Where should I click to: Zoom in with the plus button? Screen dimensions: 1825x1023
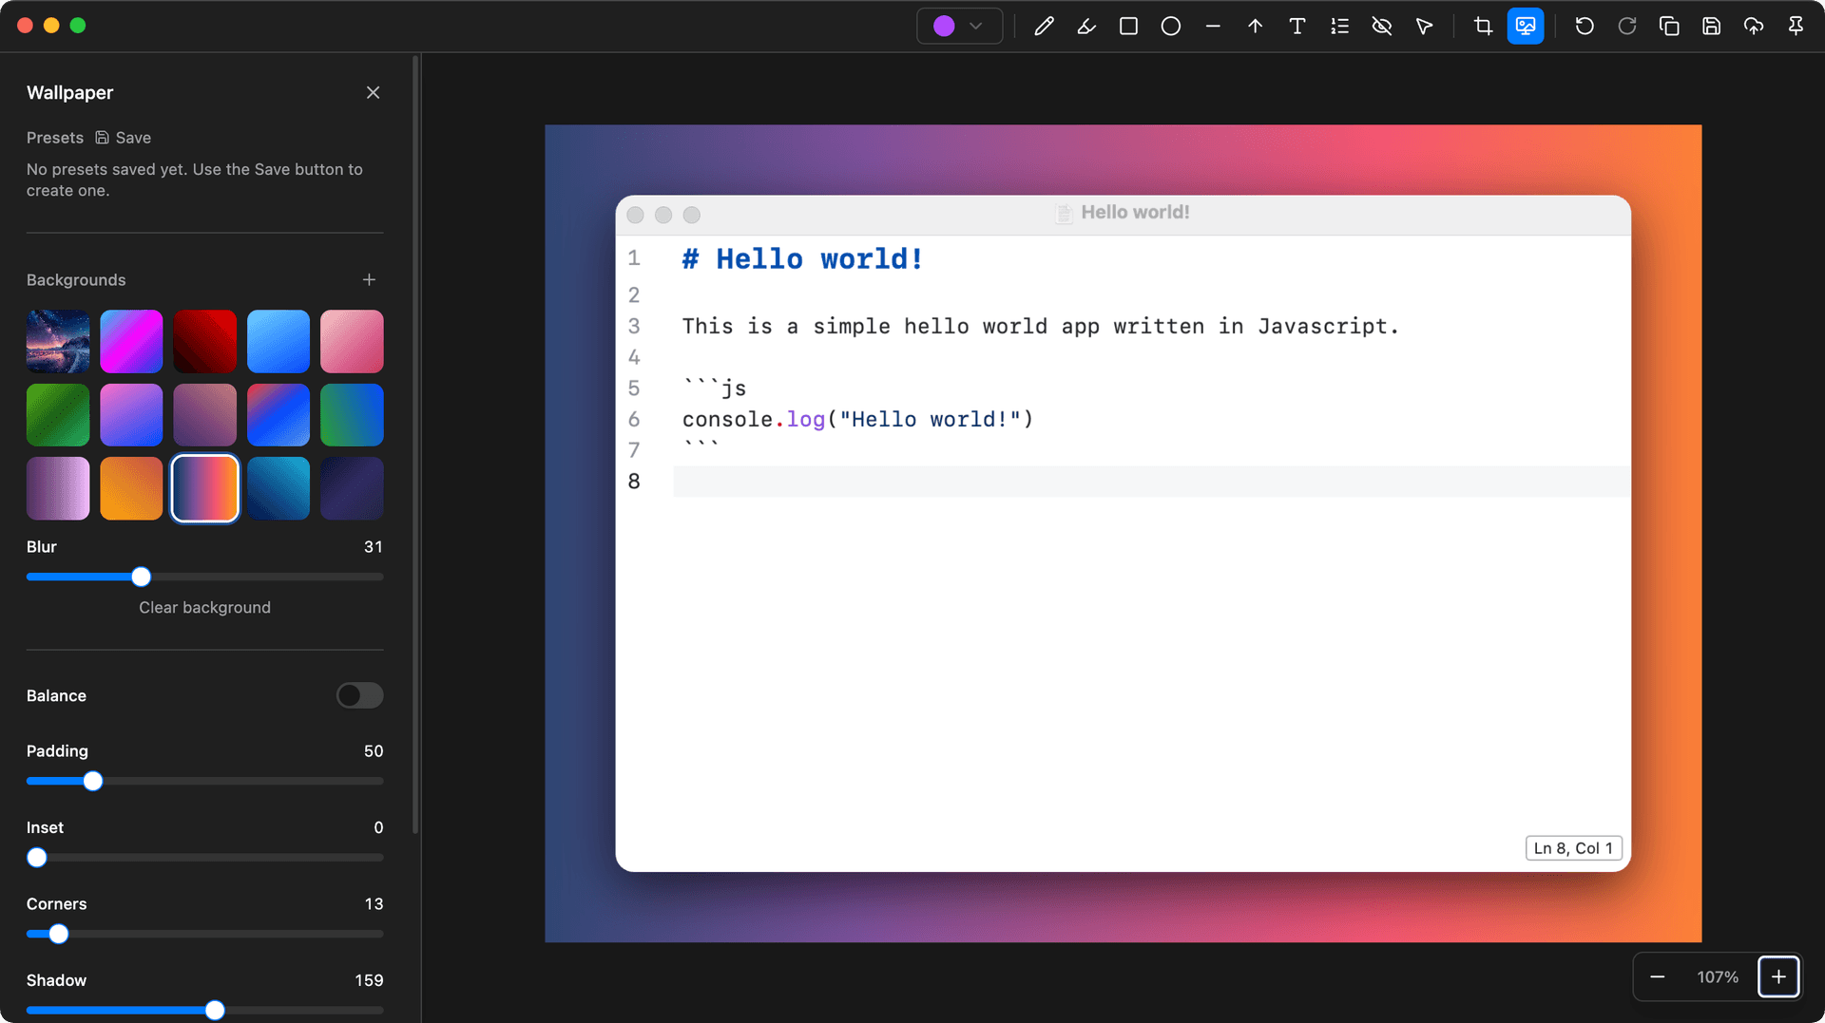[x=1777, y=976]
